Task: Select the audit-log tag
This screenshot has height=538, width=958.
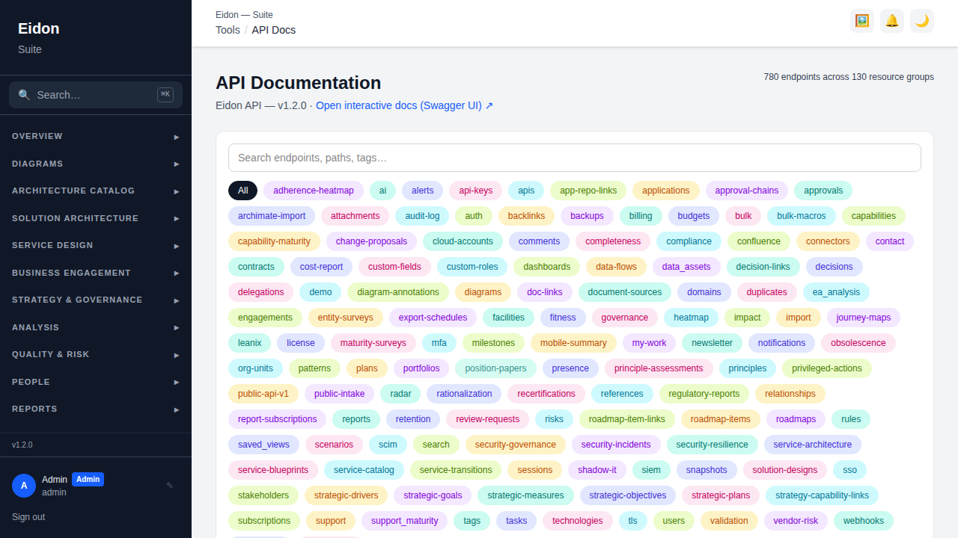Action: 422,216
